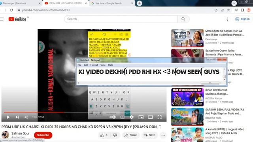Dislike the video with thumbs down
Image resolution: width=253 pixels, height=142 pixels.
[115, 135]
